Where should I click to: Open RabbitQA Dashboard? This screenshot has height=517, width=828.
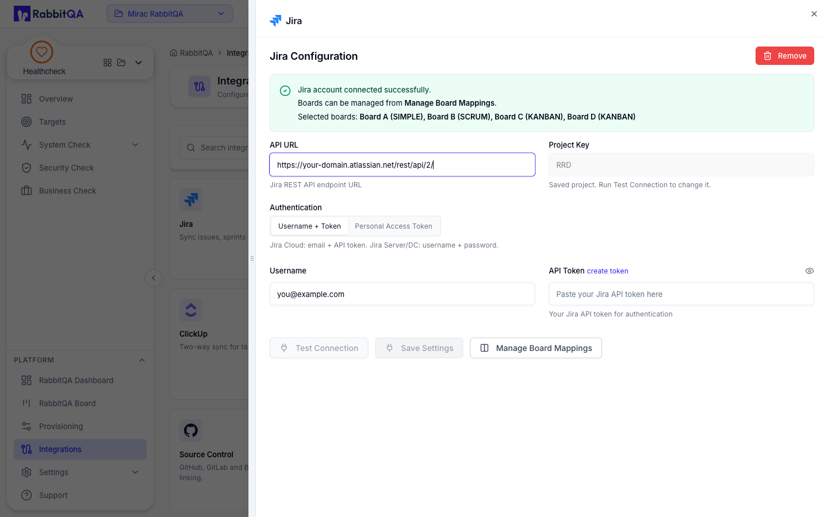tap(80, 380)
